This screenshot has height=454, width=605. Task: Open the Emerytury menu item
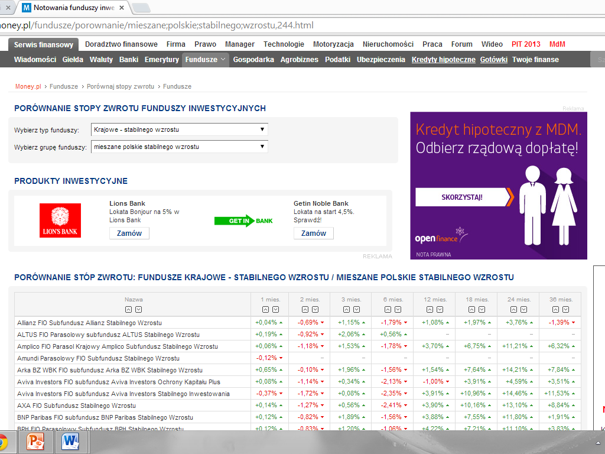click(162, 60)
